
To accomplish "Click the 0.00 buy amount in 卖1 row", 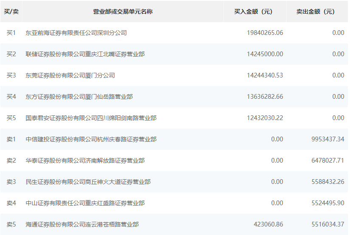I will pos(277,139).
